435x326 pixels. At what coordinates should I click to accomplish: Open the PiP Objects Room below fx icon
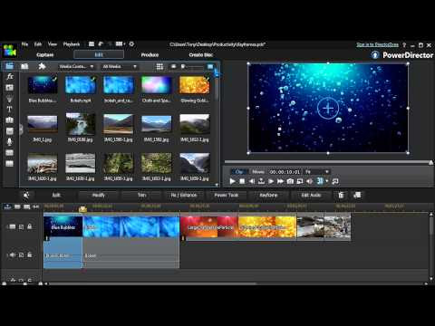click(x=10, y=88)
